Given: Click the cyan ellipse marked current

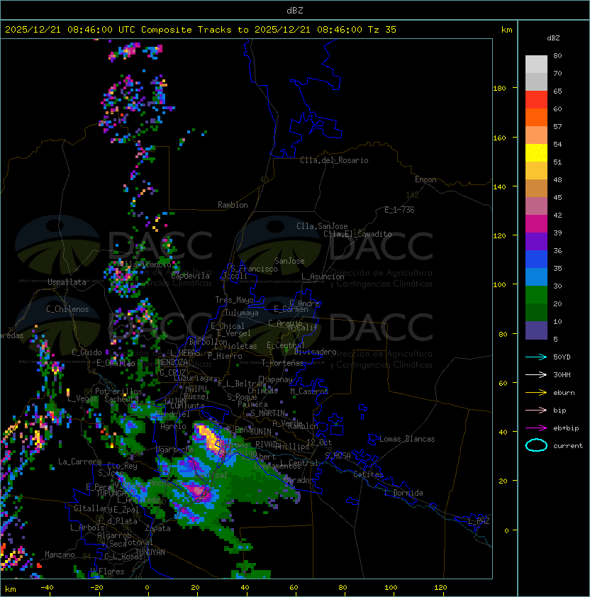Looking at the screenshot, I should pyautogui.click(x=536, y=445).
